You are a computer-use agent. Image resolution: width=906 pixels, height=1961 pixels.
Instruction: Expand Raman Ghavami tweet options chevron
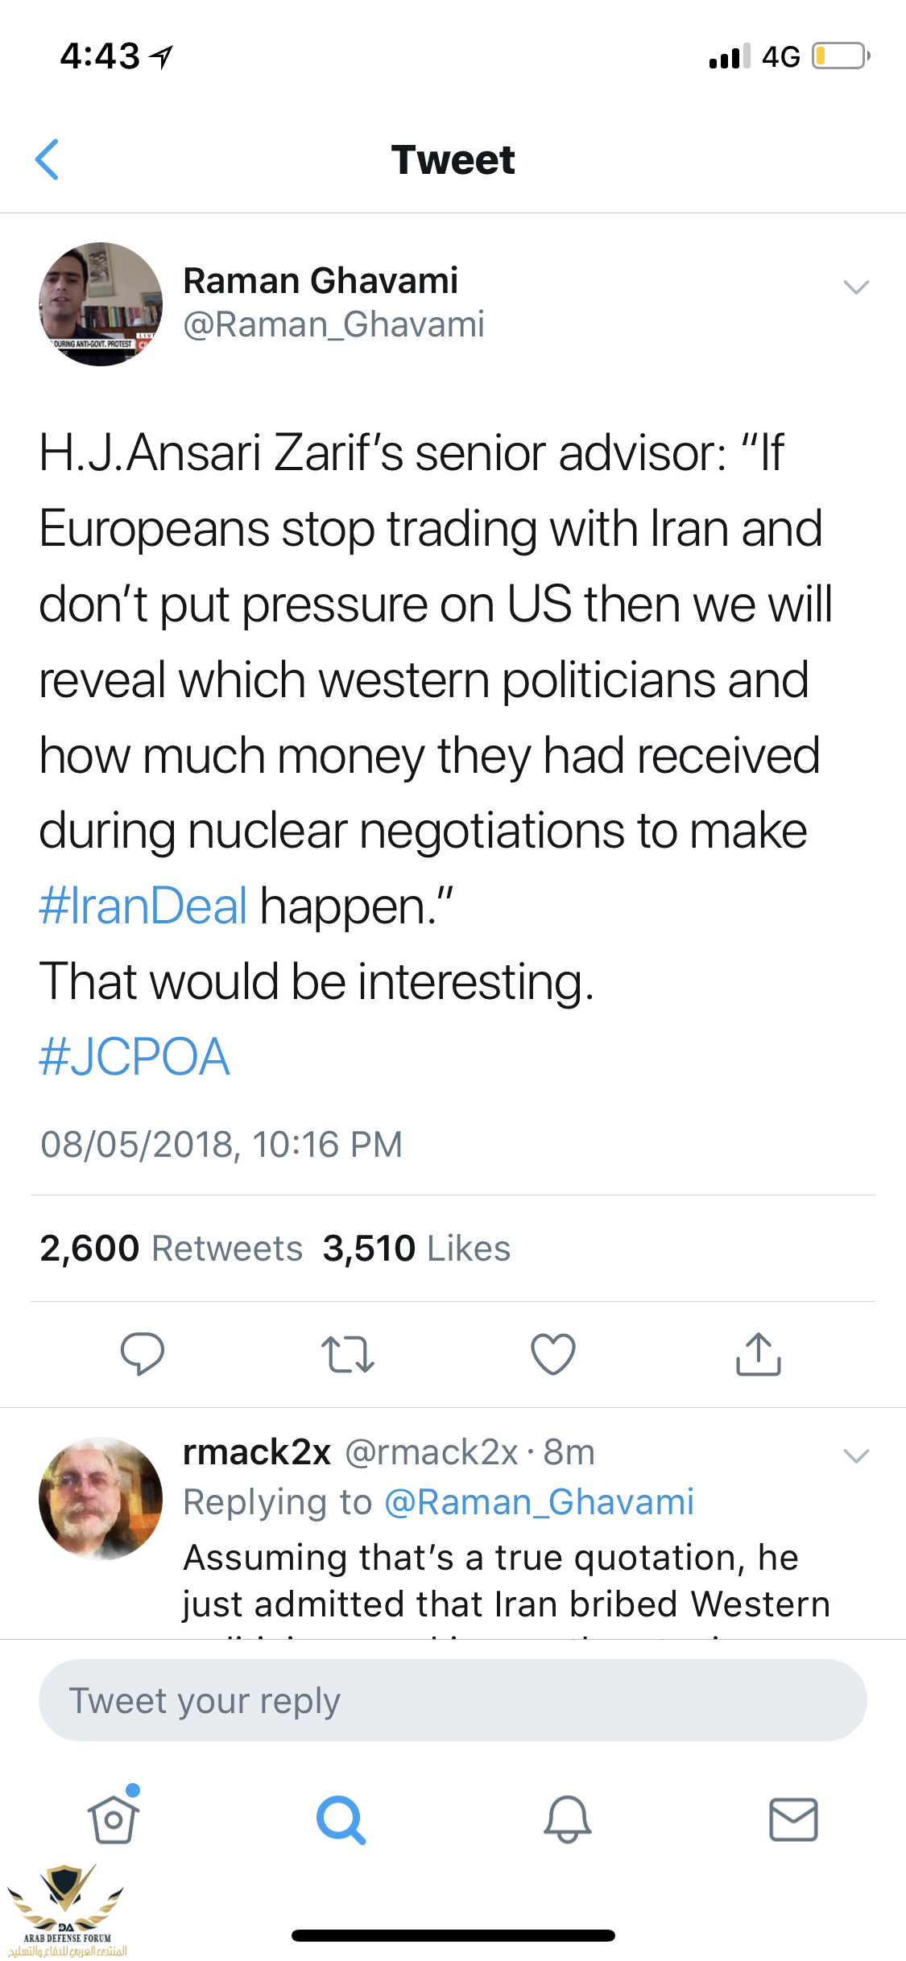[855, 287]
